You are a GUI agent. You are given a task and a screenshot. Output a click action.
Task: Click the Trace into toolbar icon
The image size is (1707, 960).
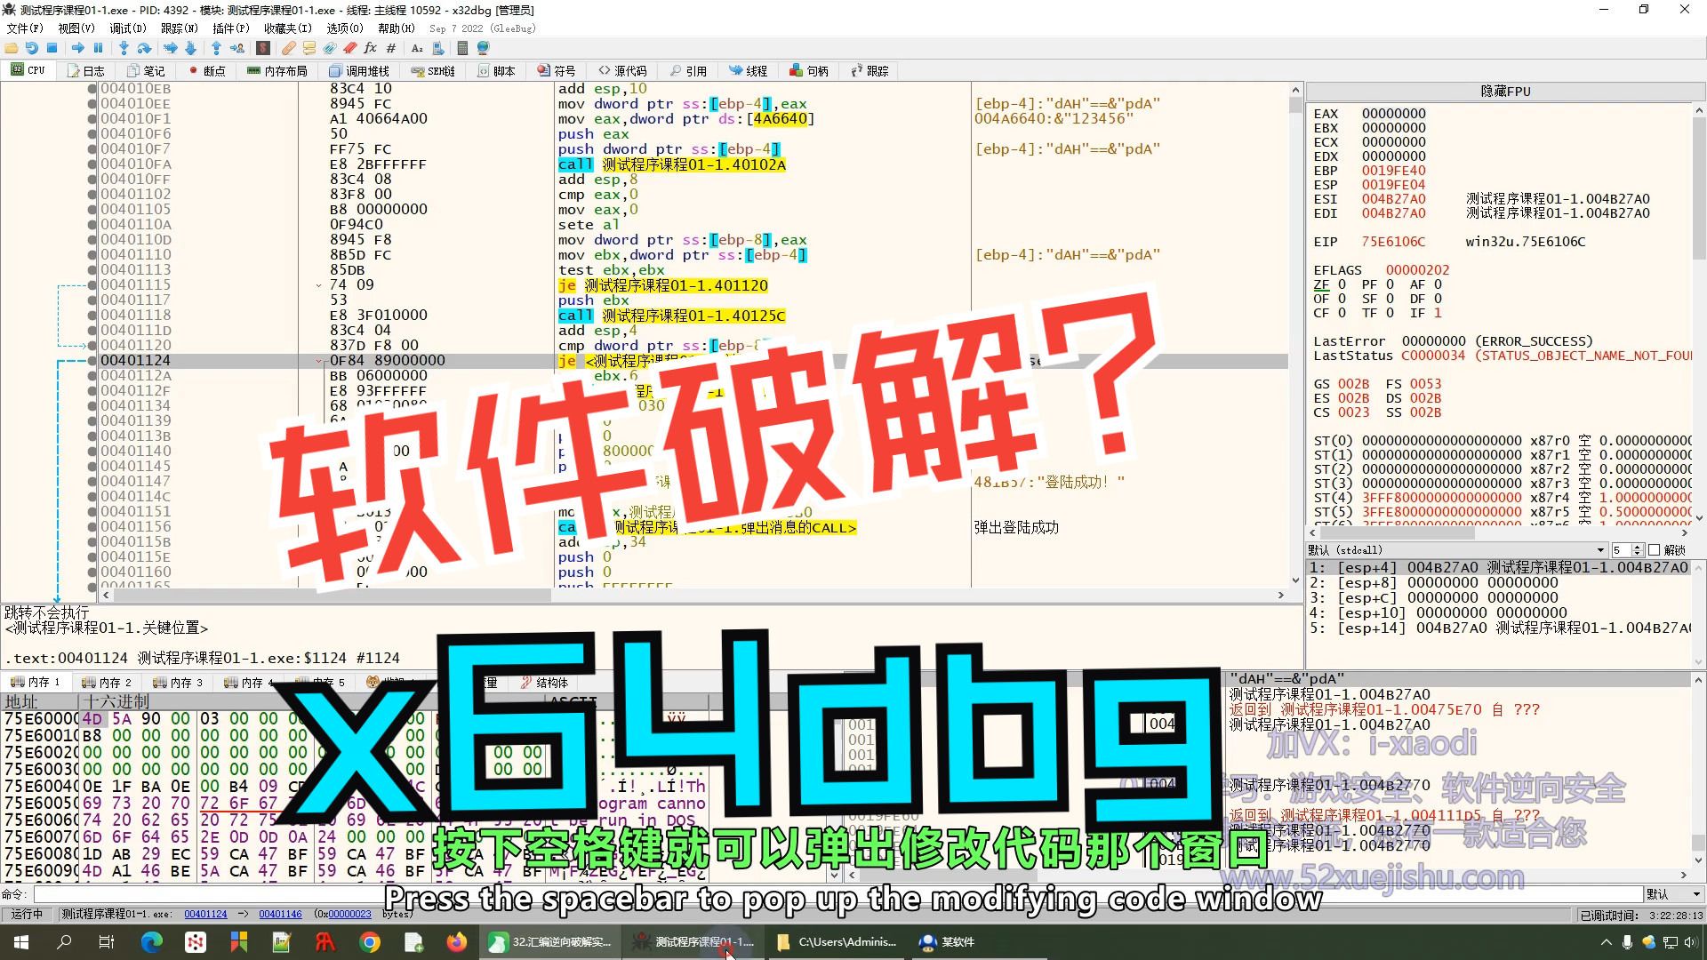(170, 48)
